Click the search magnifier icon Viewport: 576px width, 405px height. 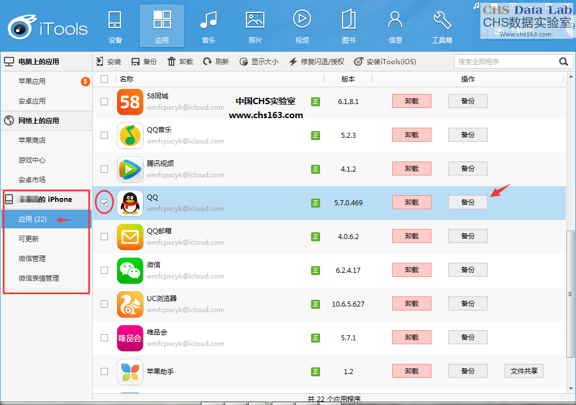(x=564, y=61)
